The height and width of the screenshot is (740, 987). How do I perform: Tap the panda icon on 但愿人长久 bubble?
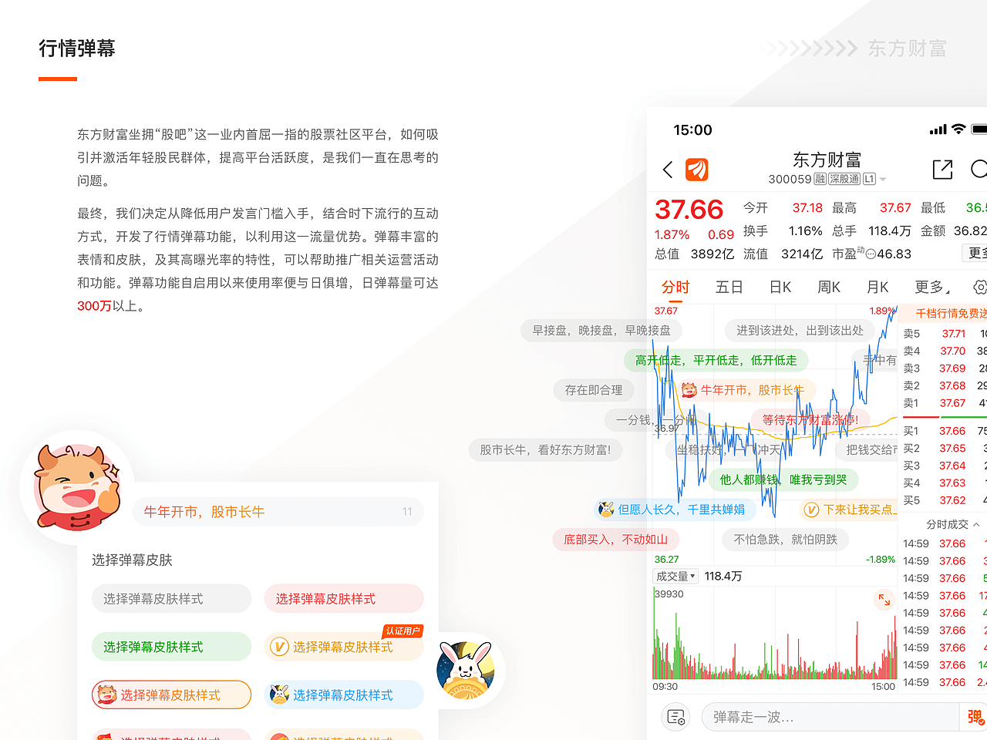(x=606, y=510)
